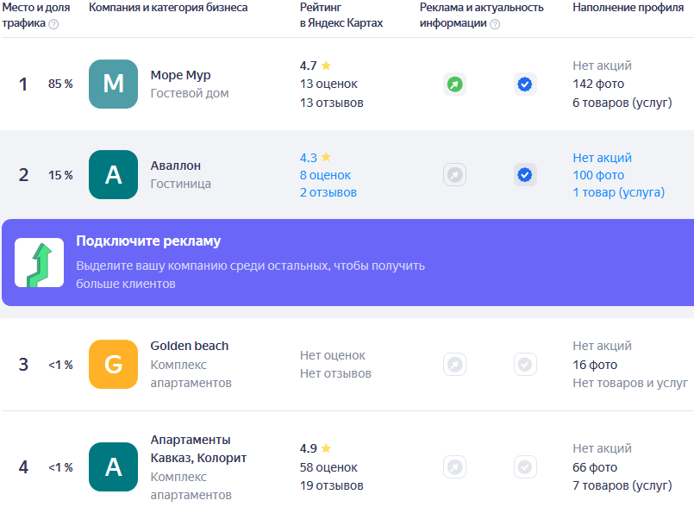694x513 pixels.
Task: Click the help icon next to информации
Action: tap(495, 24)
